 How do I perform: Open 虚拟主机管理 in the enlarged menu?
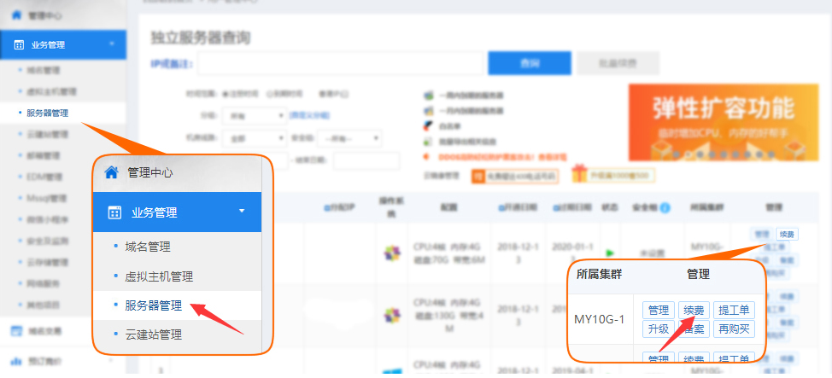pyautogui.click(x=159, y=276)
